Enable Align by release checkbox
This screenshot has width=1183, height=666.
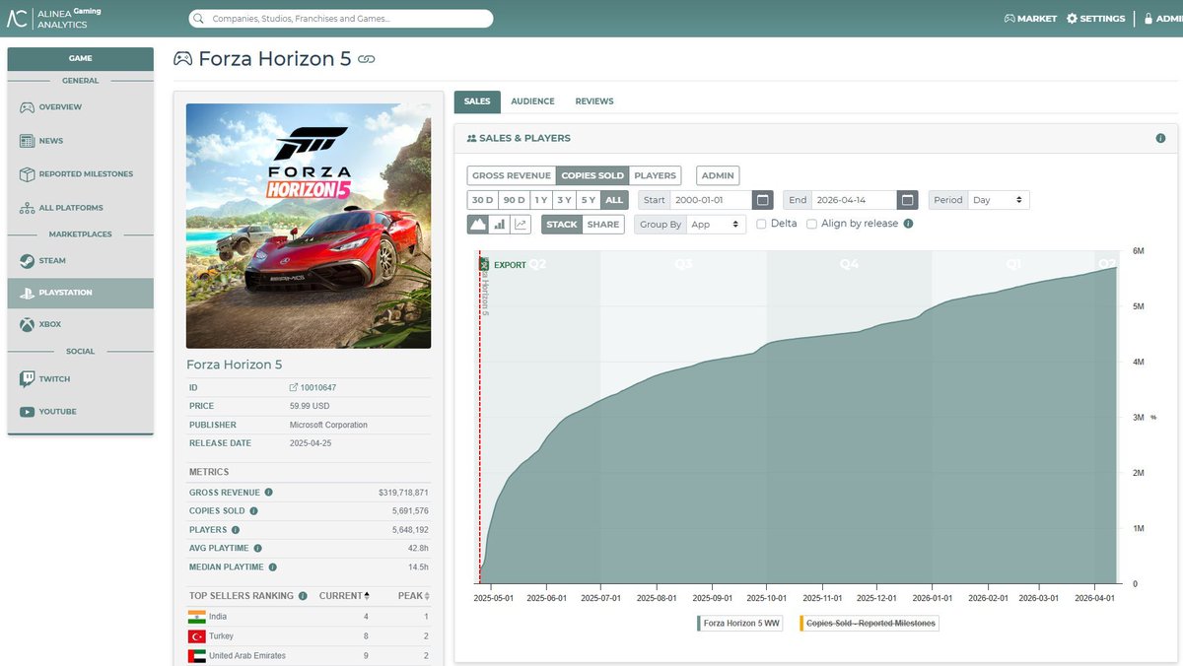[811, 225]
